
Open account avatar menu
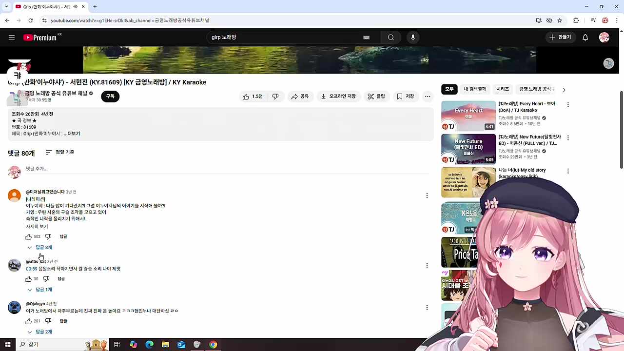tap(604, 38)
